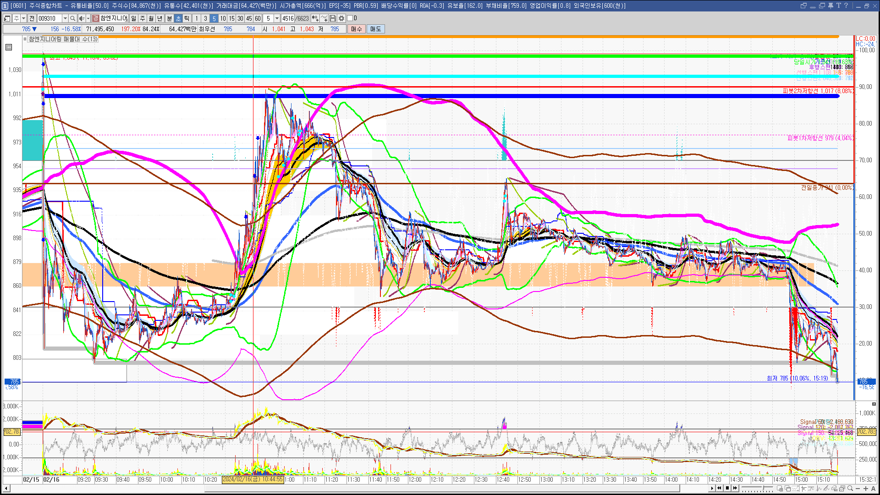Click the T font size icon
The height and width of the screenshot is (495, 880).
pos(838,5)
